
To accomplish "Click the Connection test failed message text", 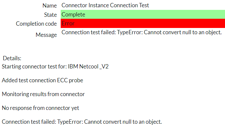I will tap(142, 32).
